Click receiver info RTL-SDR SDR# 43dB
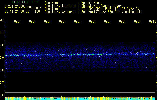Screen dimensions: 157x100 click(x=96, y=9)
